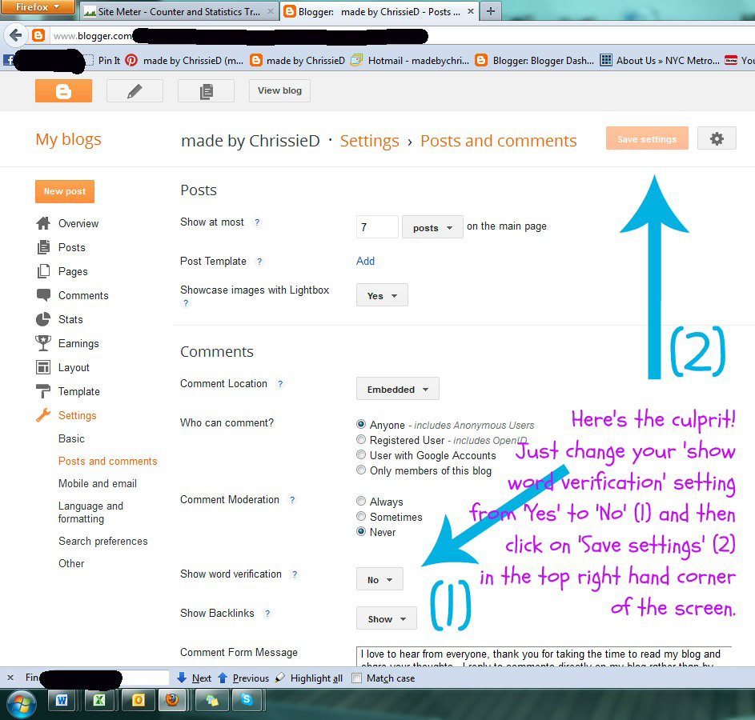Click the Template paint roller icon
Viewport: 755px width, 720px height.
pos(43,391)
